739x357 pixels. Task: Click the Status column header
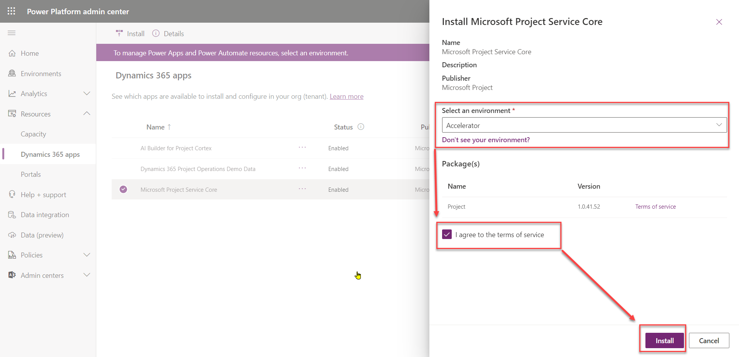tap(343, 127)
